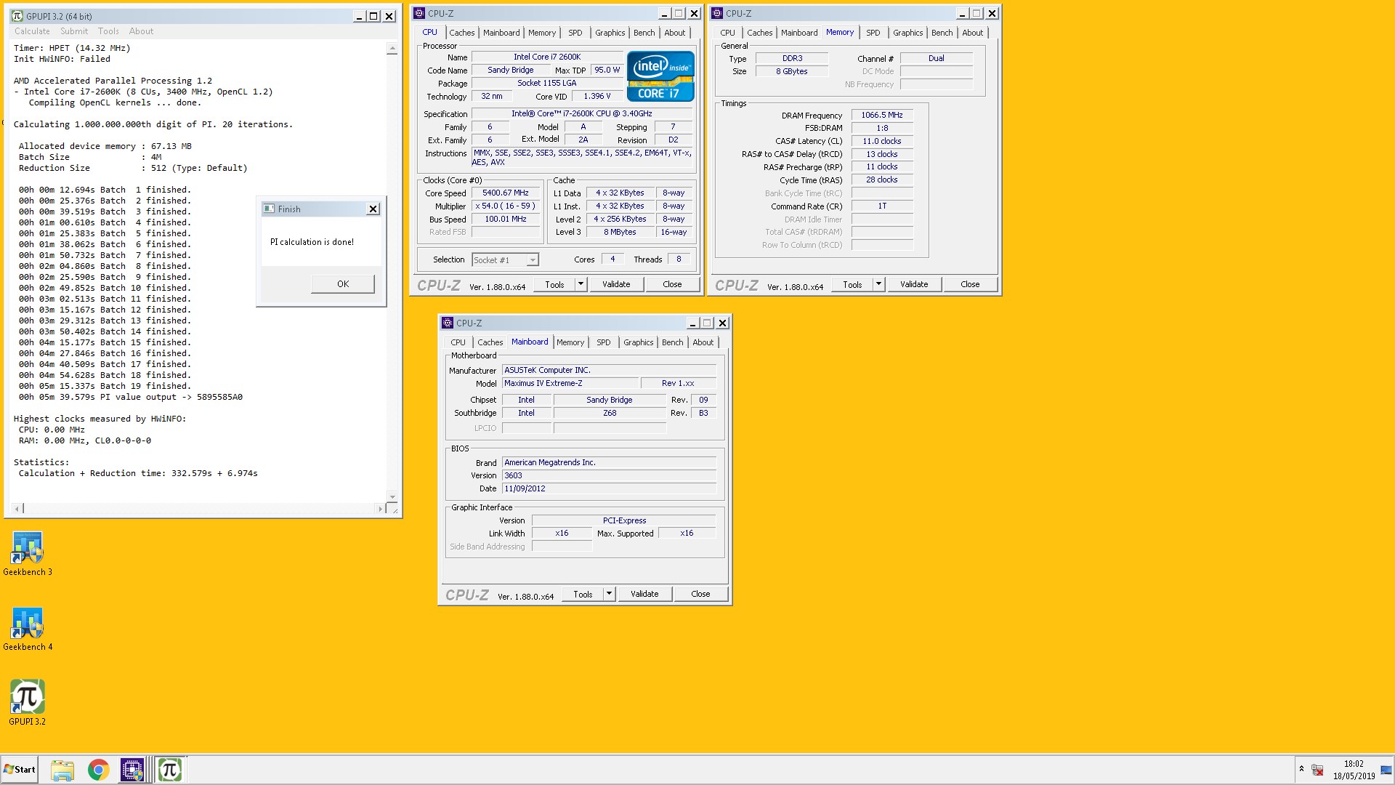Open the Geekbench 3 desktop shortcut
1395x785 pixels.
[27, 553]
